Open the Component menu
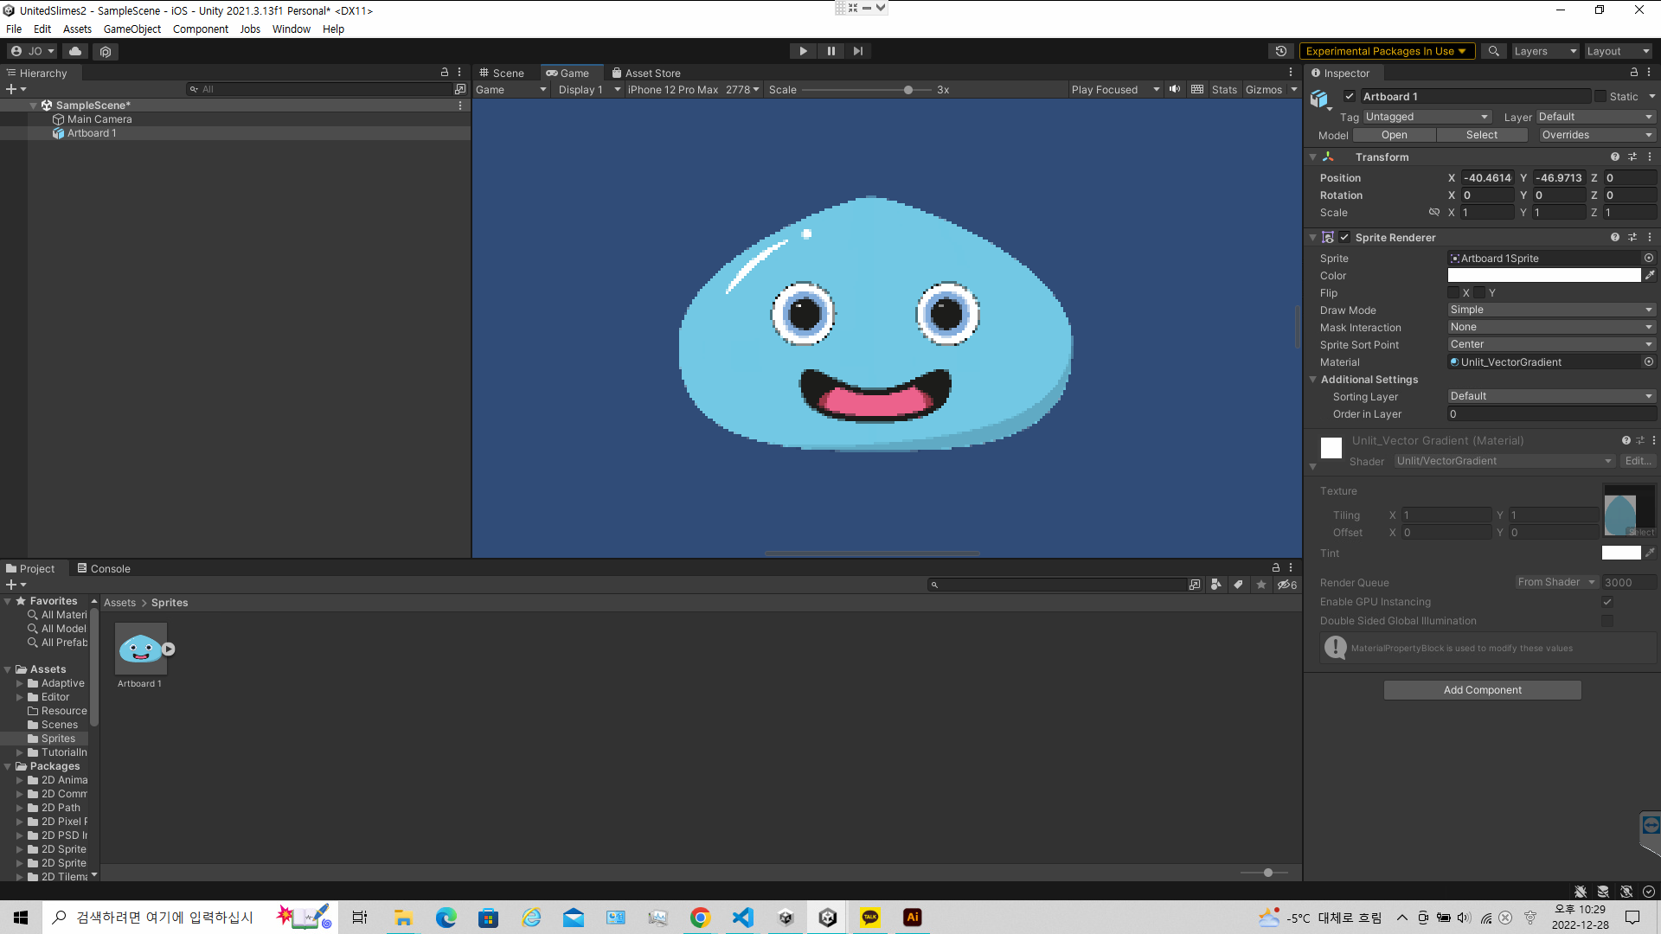 200,29
